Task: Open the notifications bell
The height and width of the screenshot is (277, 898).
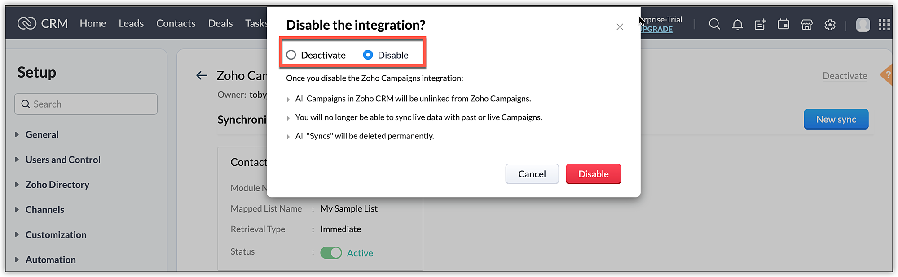Action: 737,25
